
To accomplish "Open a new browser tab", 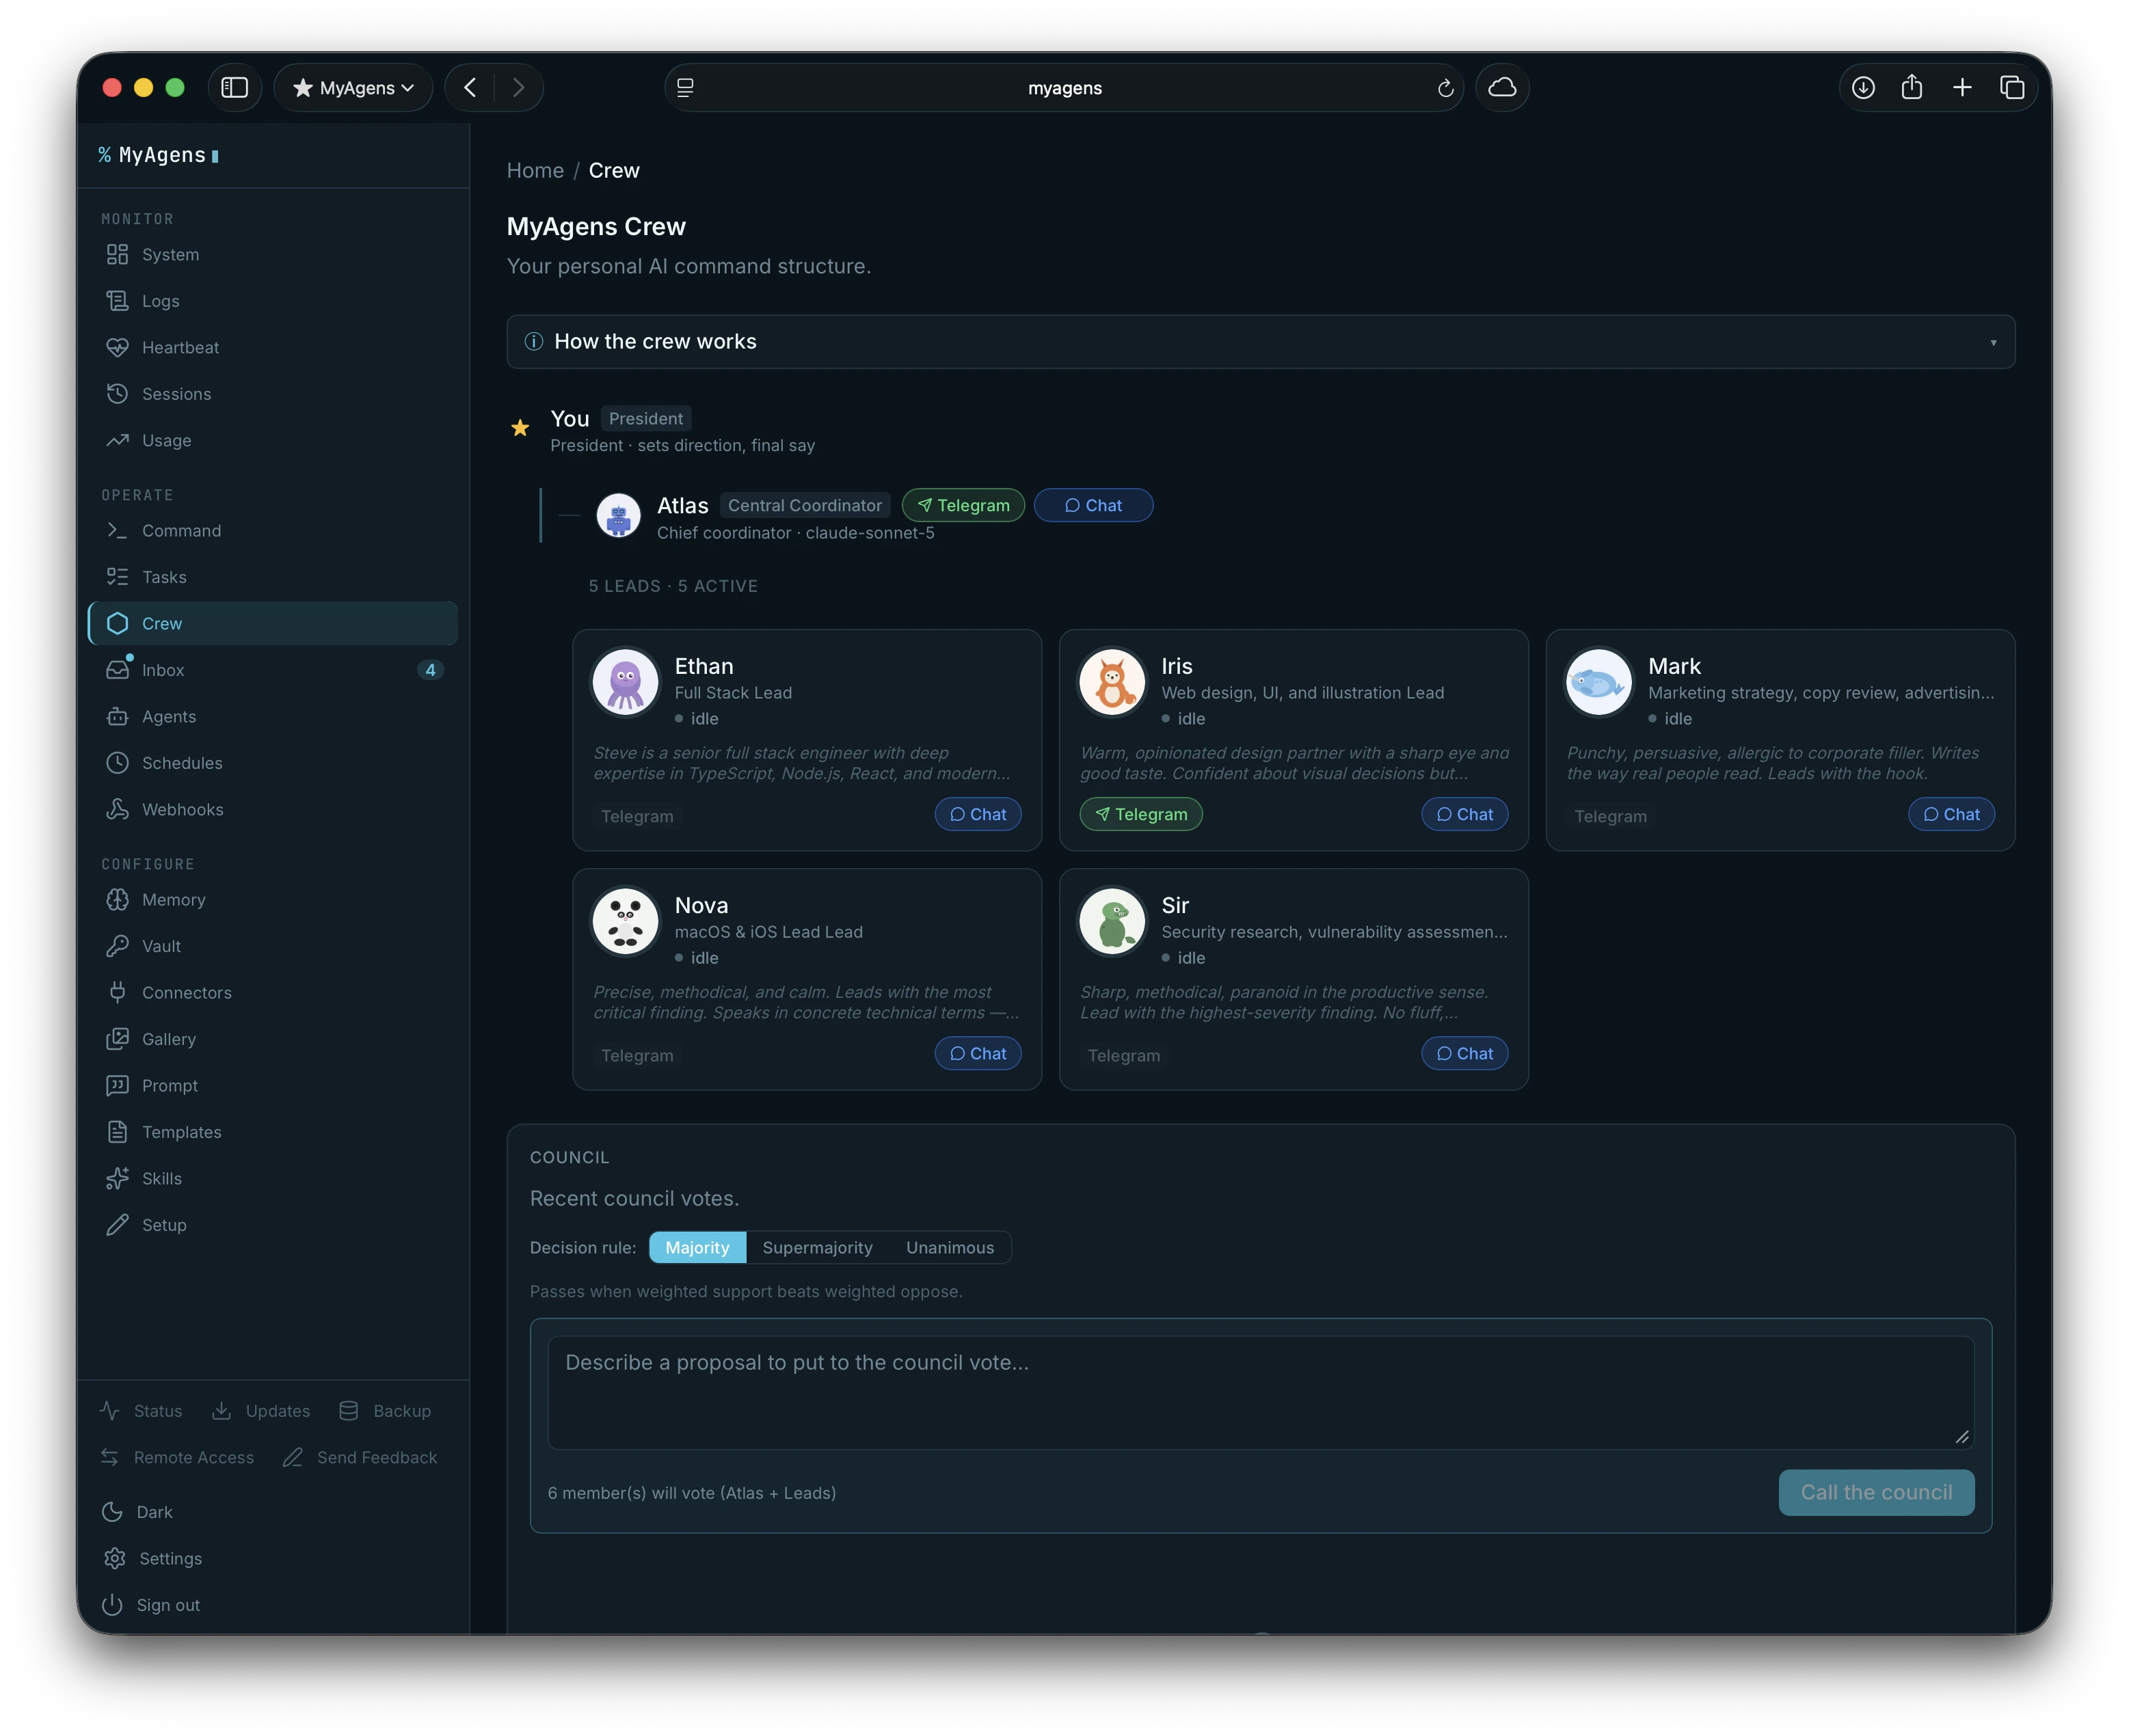I will (x=1962, y=88).
